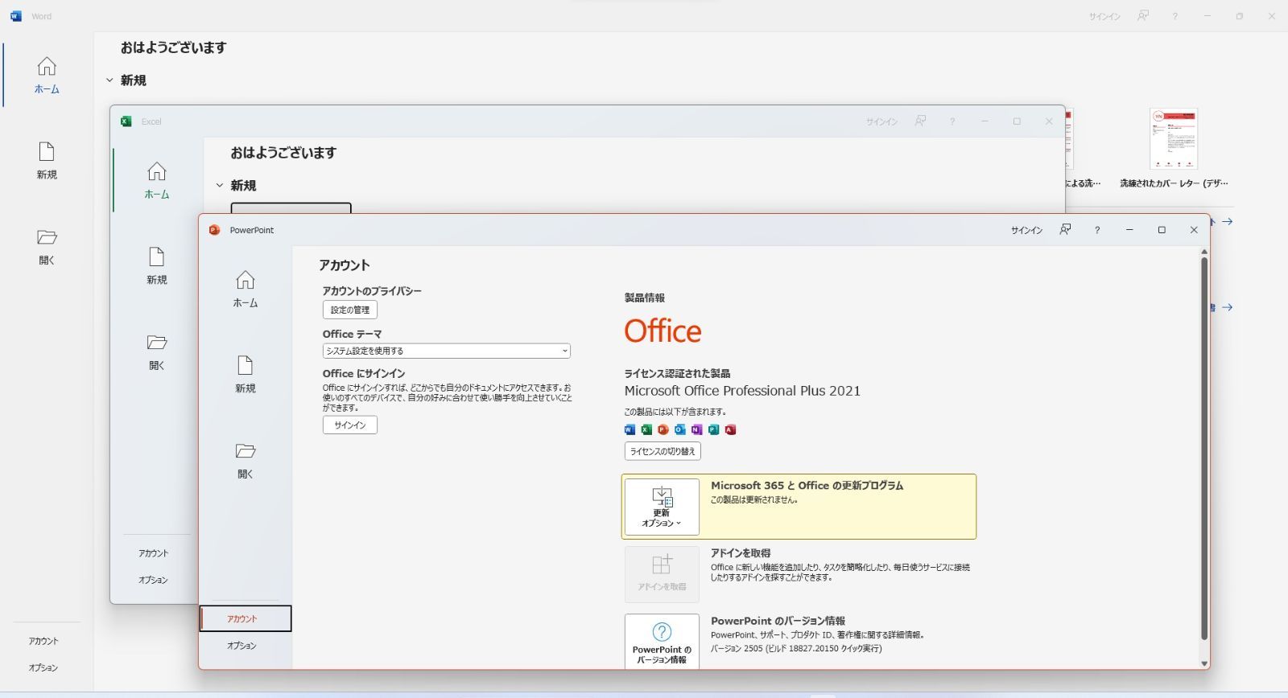Click the Microsoft Office Professional Plus 2021 text
The width and height of the screenshot is (1288, 698).
742,391
